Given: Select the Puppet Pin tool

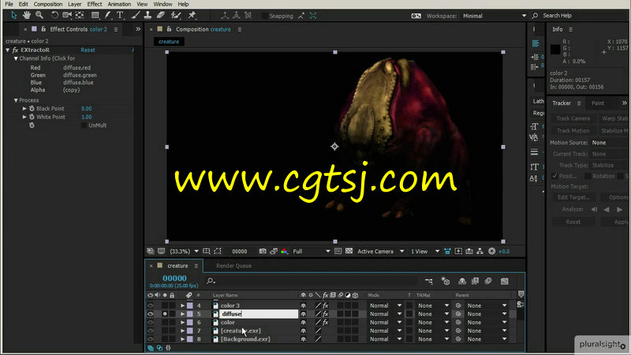Looking at the screenshot, I should (x=192, y=15).
